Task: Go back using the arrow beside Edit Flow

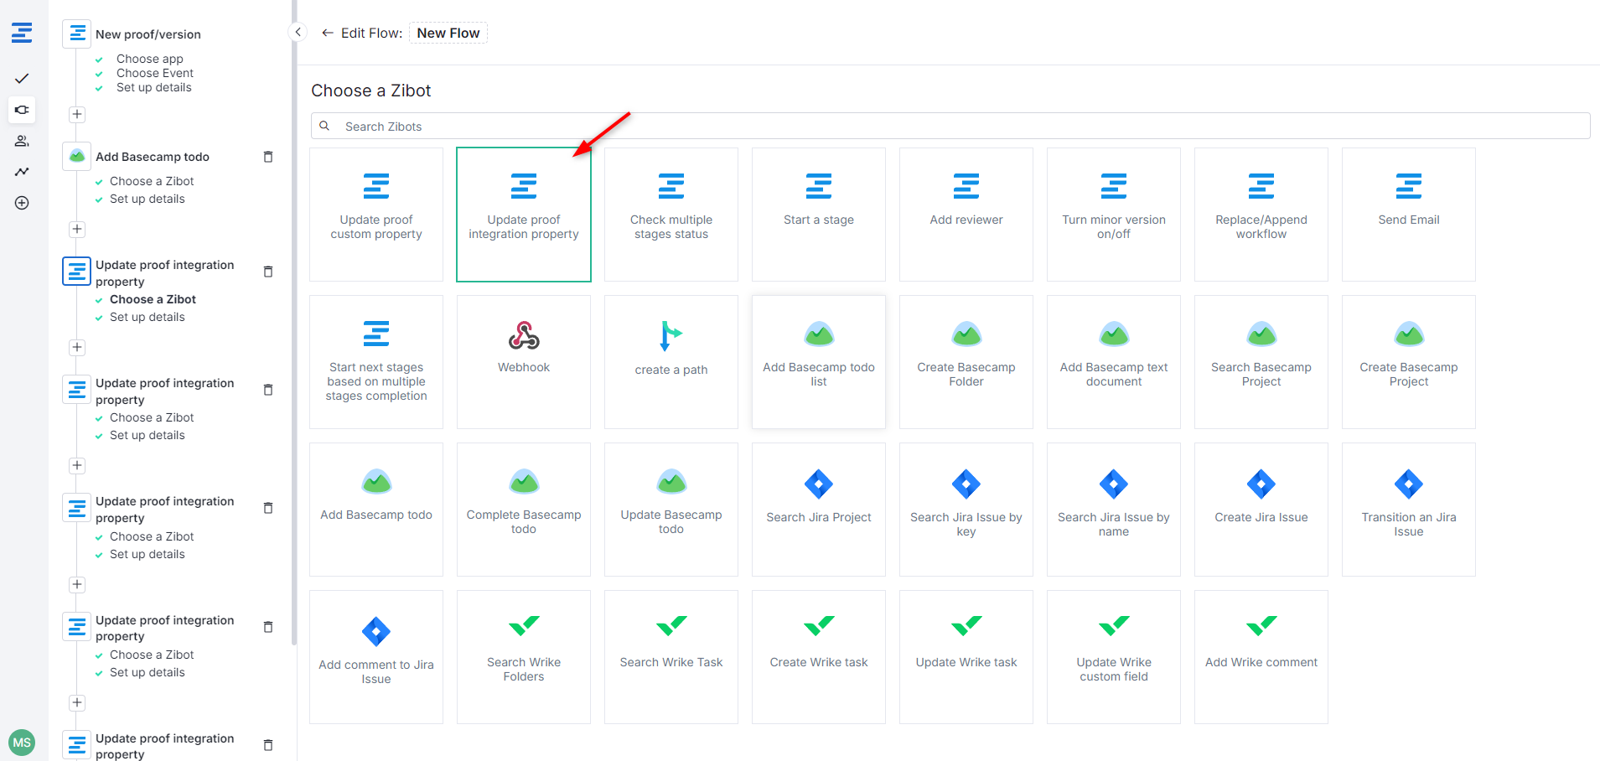Action: click(x=327, y=33)
